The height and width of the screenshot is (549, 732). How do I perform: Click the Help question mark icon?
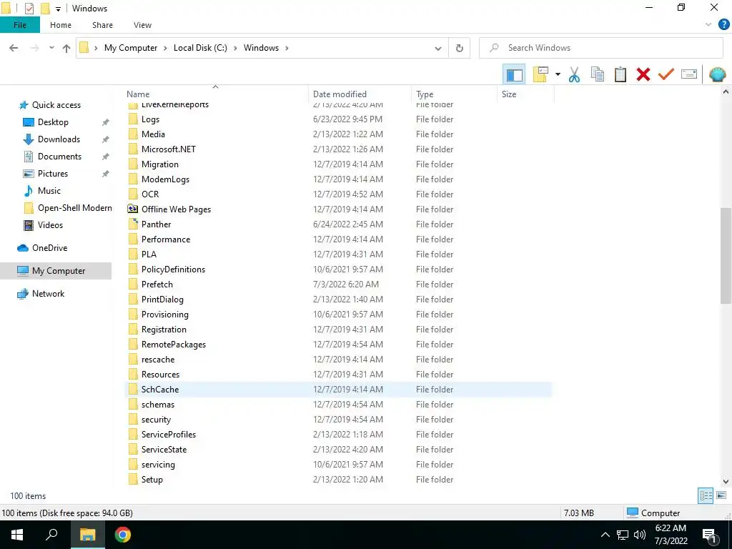[723, 25]
